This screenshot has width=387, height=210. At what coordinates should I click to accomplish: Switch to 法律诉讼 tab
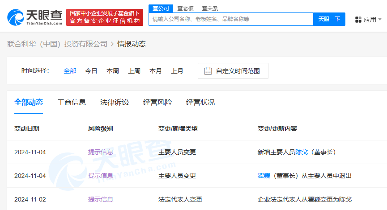pos(115,102)
